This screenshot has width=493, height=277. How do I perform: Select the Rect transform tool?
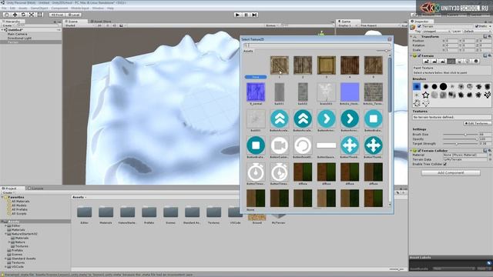pos(40,15)
